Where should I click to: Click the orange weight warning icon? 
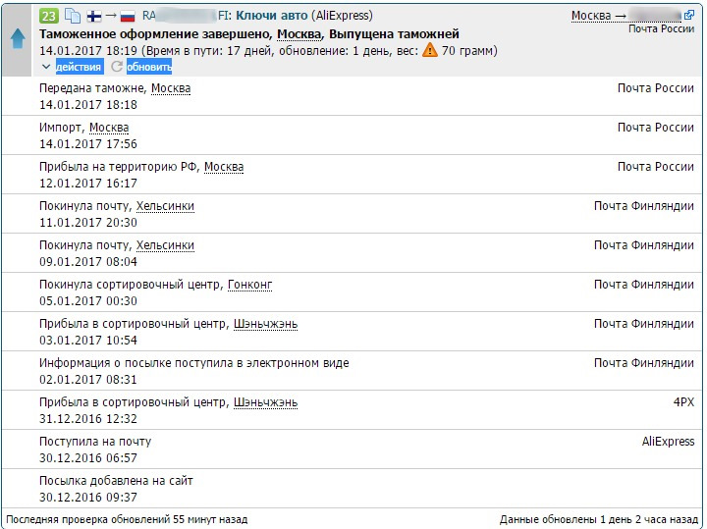click(x=429, y=51)
